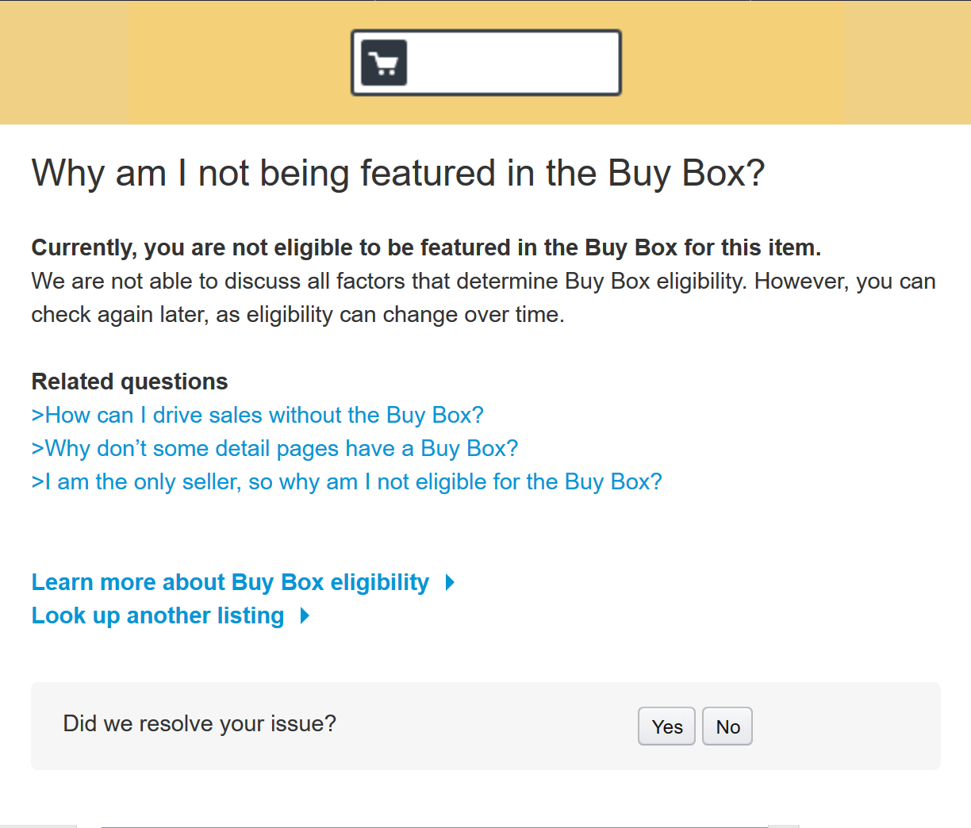Click the shopping cart icon in banner
971x828 pixels.
tap(384, 63)
